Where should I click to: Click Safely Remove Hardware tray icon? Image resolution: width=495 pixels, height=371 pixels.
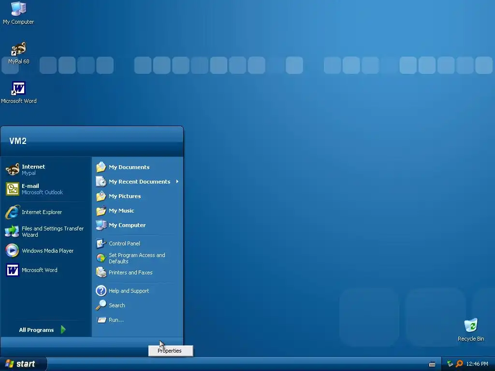pos(450,364)
